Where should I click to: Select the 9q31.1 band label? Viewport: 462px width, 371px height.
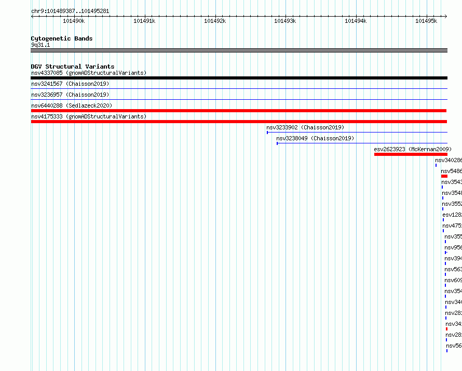tap(40, 45)
